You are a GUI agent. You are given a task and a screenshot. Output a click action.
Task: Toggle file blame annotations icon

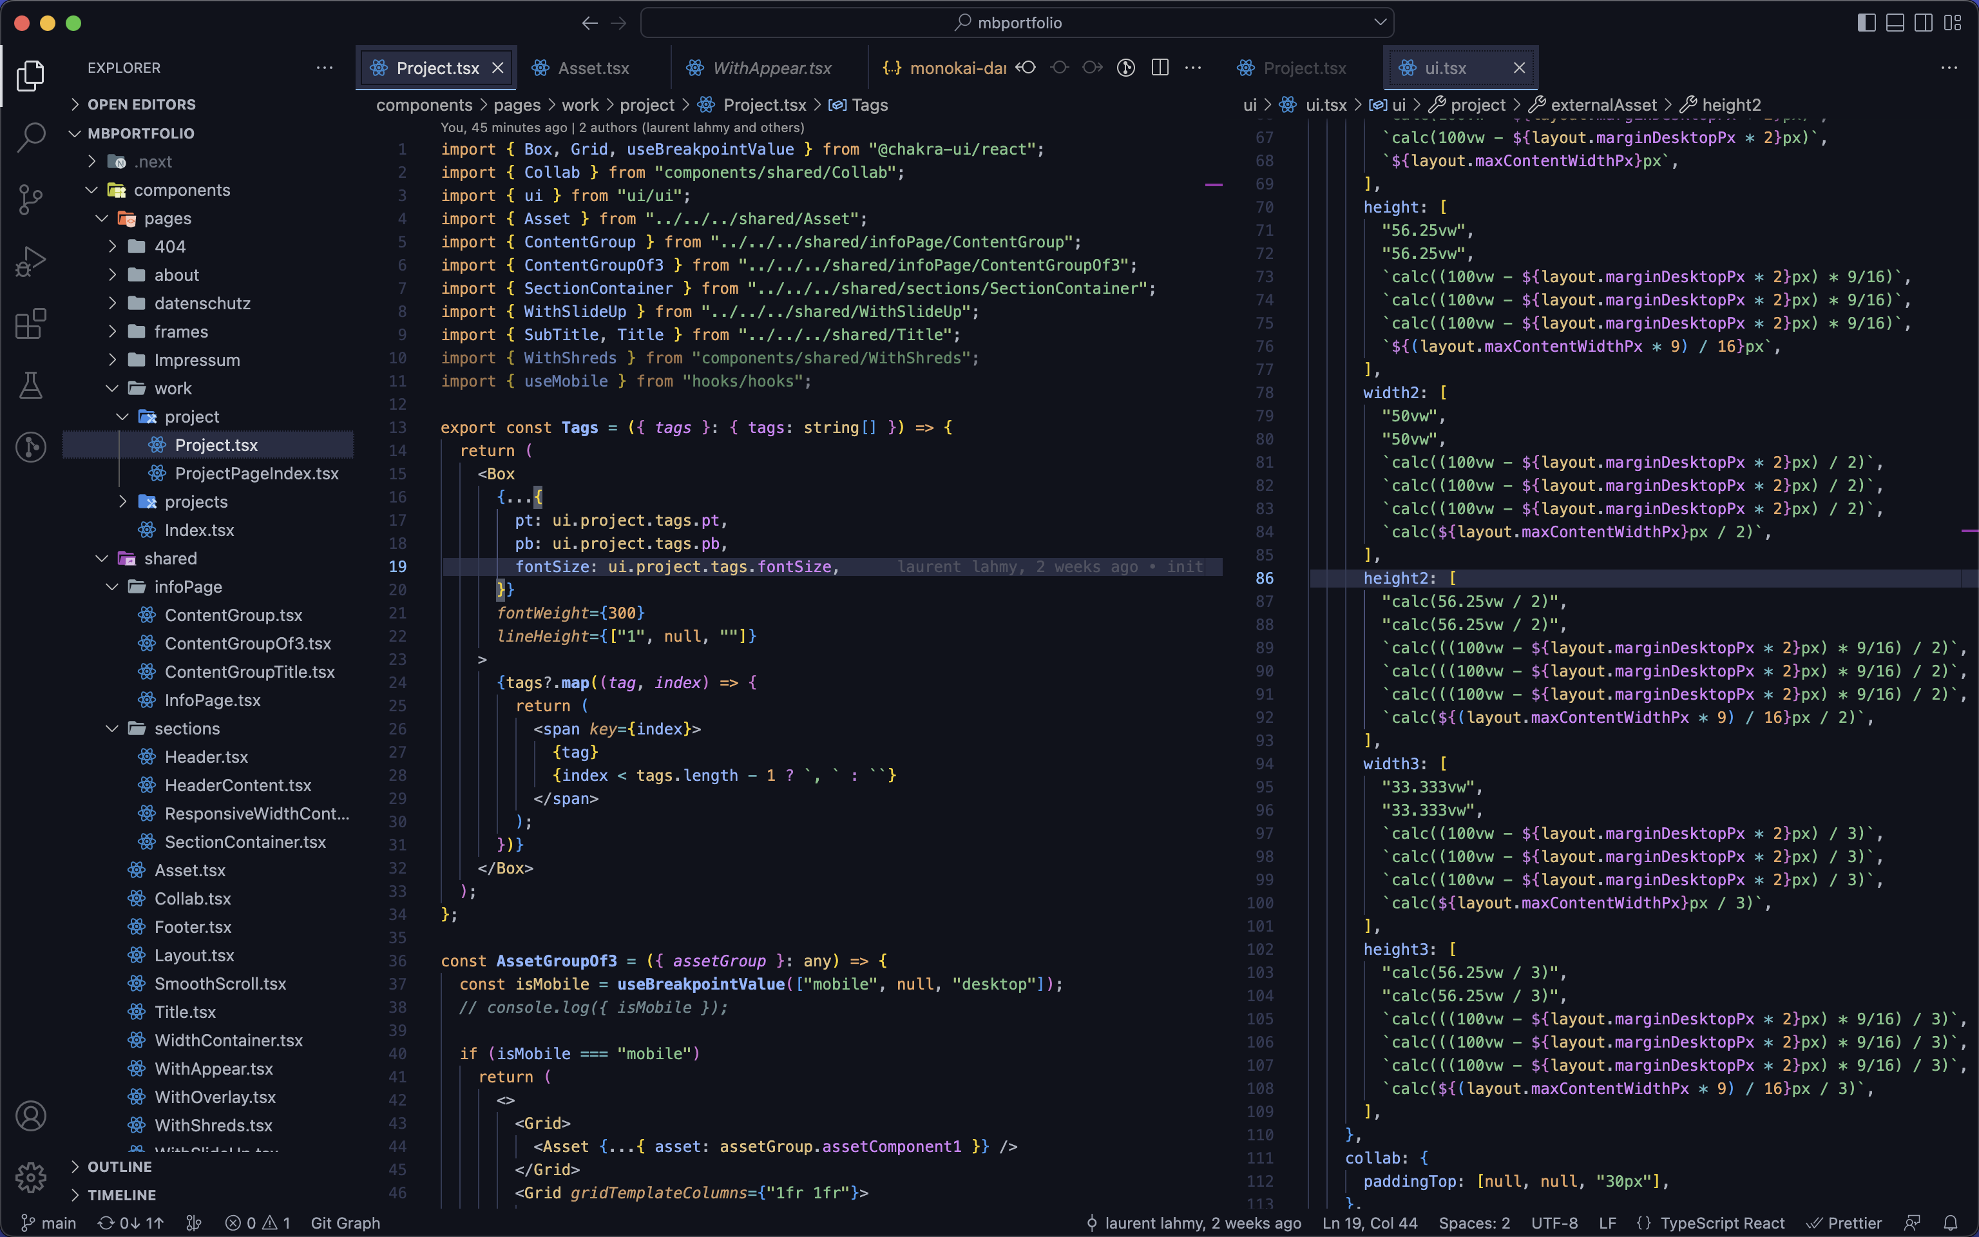(1126, 68)
